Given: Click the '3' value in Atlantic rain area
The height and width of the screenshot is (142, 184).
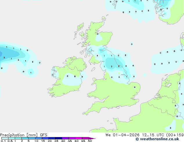Looking at the screenshot, I should tap(4, 58).
